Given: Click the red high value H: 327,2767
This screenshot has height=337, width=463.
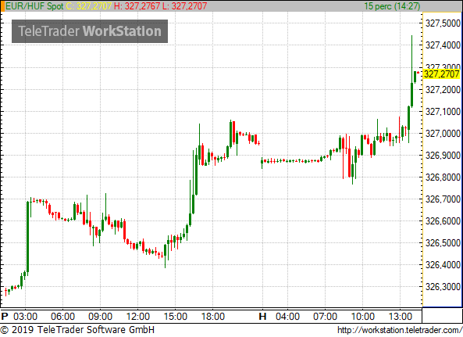Looking at the screenshot, I should 137,6.
